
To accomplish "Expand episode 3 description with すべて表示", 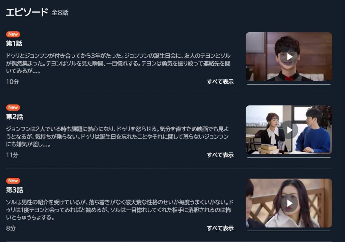I will 220,228.
